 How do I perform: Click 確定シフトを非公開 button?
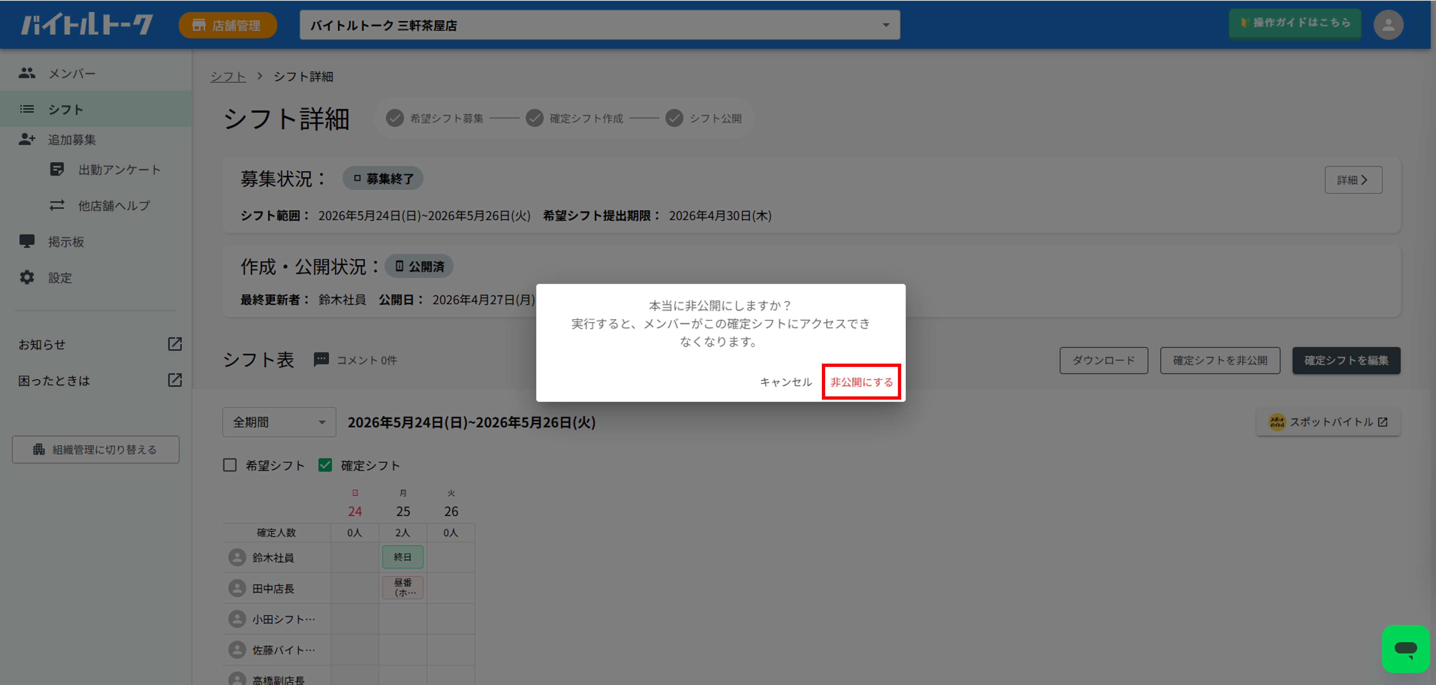[x=1220, y=361]
